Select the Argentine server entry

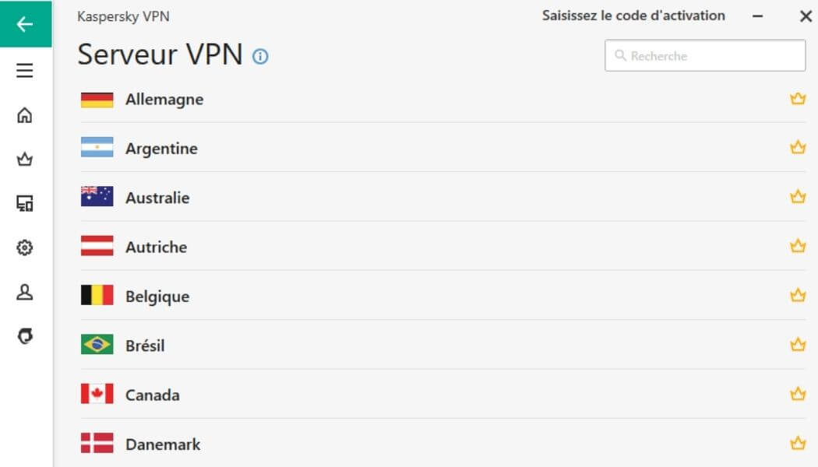tap(312, 148)
